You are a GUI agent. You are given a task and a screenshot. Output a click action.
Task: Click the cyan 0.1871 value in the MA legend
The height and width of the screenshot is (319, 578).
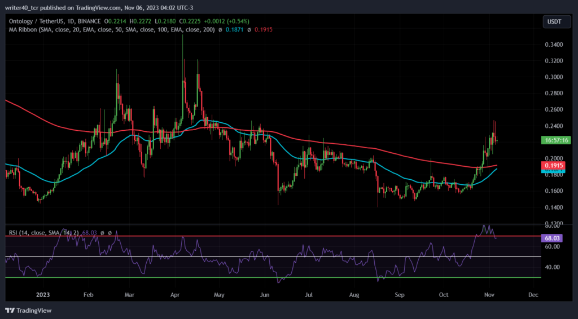[x=234, y=29]
